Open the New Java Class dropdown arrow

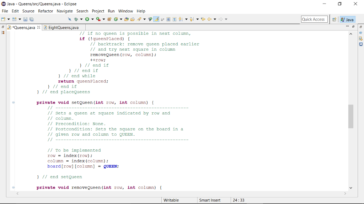pos(121,19)
